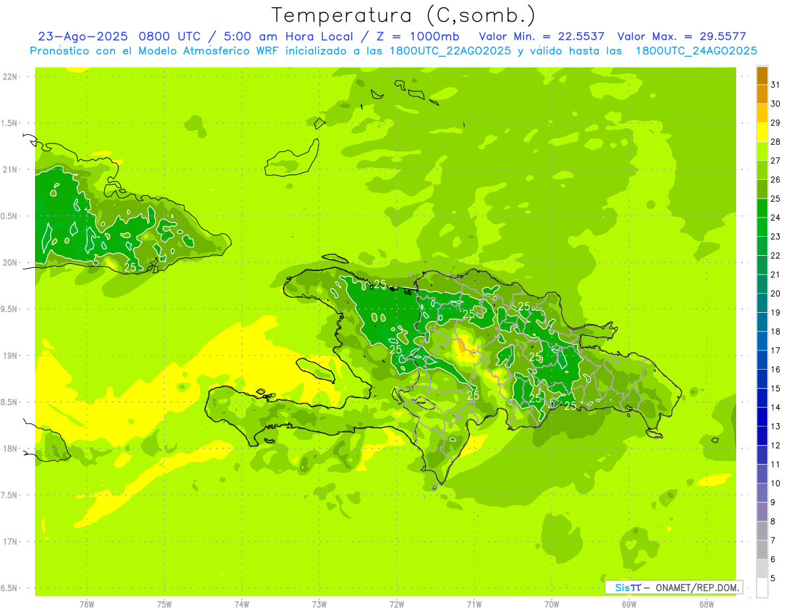793x613 pixels.
Task: Select the date text "23-Ago-2025"
Action: point(84,36)
